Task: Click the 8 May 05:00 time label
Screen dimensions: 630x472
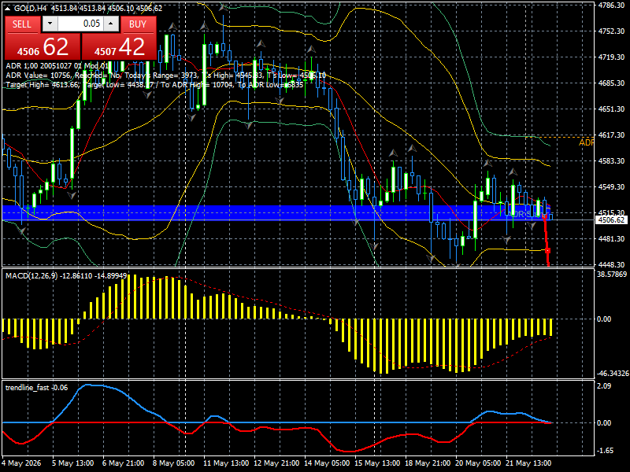Action: [x=174, y=463]
